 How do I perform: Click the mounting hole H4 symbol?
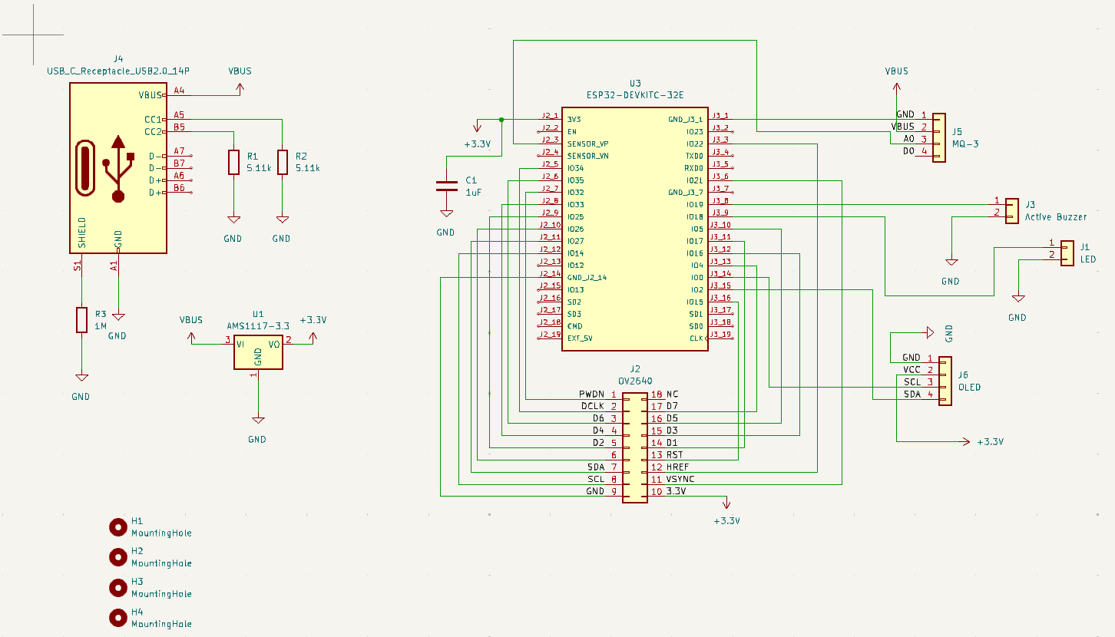[118, 617]
